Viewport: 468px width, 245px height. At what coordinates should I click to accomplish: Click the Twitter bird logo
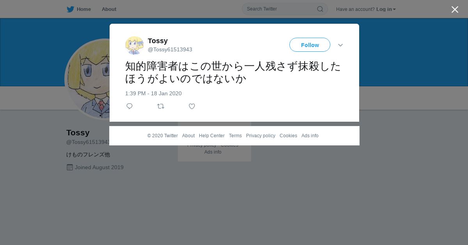click(70, 9)
